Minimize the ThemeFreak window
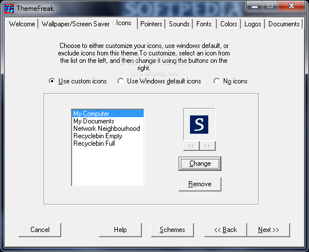309x252 pixels. coord(255,6)
